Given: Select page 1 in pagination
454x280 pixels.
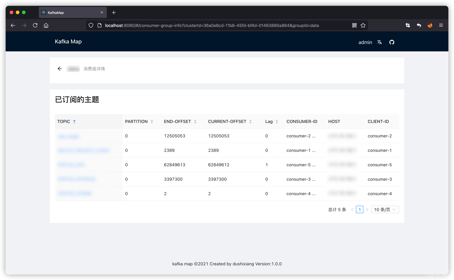Looking at the screenshot, I should coord(360,210).
